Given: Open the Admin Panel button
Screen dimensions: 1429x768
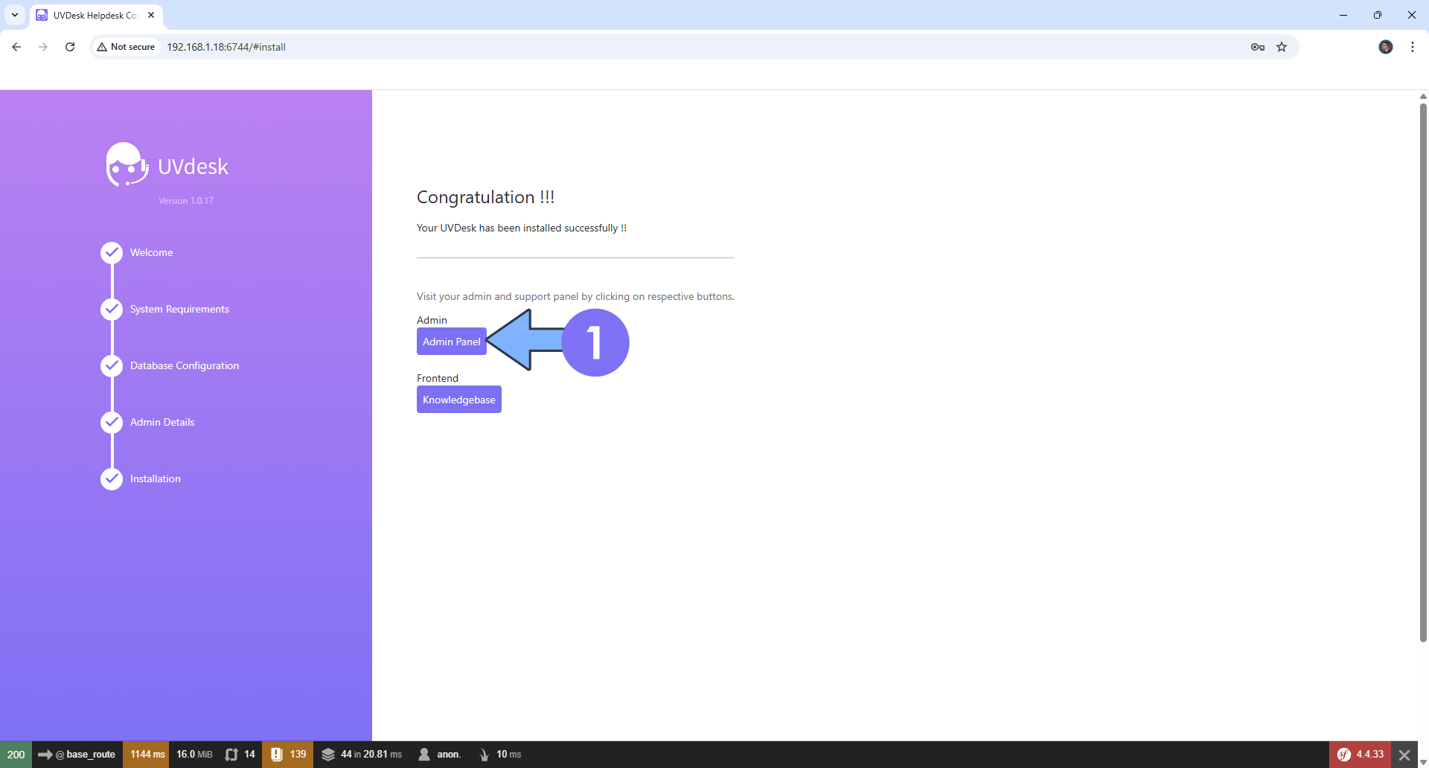Looking at the screenshot, I should pyautogui.click(x=451, y=342).
